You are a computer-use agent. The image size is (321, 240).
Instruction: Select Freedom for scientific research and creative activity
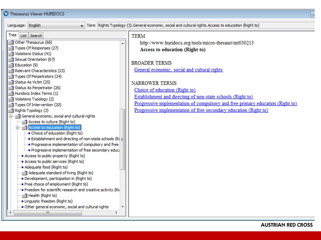[x=72, y=190]
